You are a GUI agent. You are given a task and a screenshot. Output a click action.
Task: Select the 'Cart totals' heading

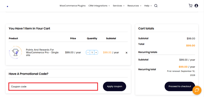(x=146, y=28)
